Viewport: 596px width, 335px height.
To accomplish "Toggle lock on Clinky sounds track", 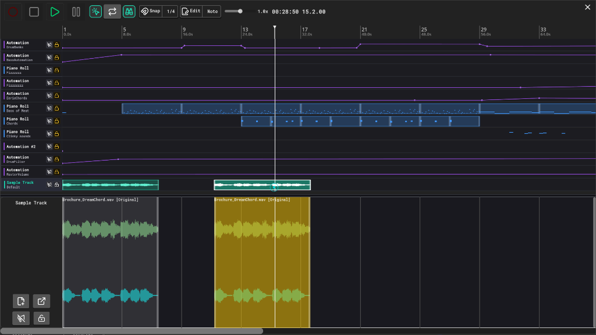I will tap(56, 134).
